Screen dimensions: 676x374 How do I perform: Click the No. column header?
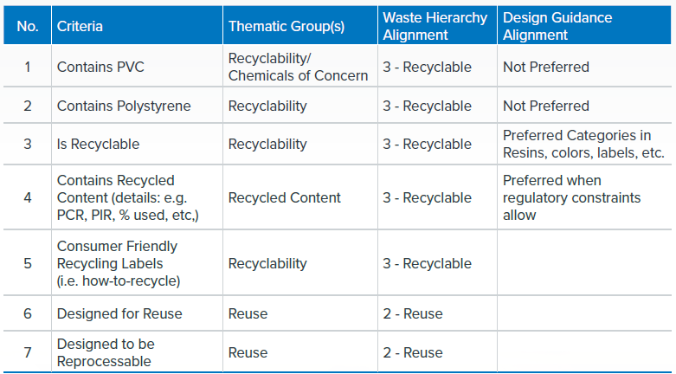[x=28, y=26]
